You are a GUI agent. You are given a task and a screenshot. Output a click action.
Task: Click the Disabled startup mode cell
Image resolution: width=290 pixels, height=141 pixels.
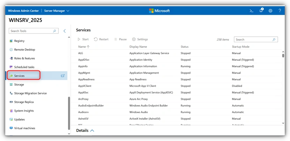point(237,86)
